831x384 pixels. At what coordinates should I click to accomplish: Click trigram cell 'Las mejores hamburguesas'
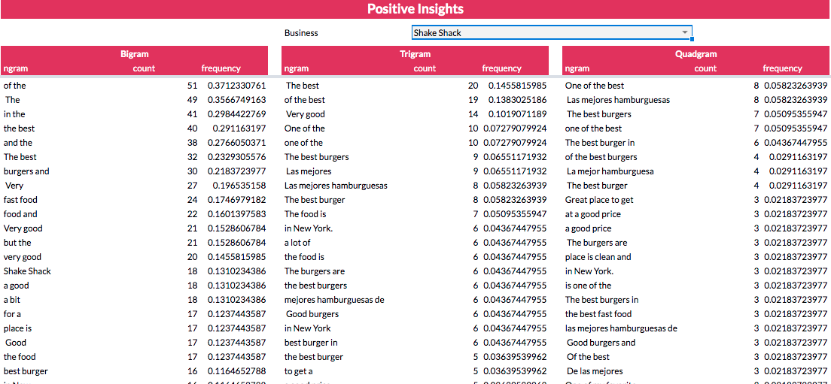336,186
